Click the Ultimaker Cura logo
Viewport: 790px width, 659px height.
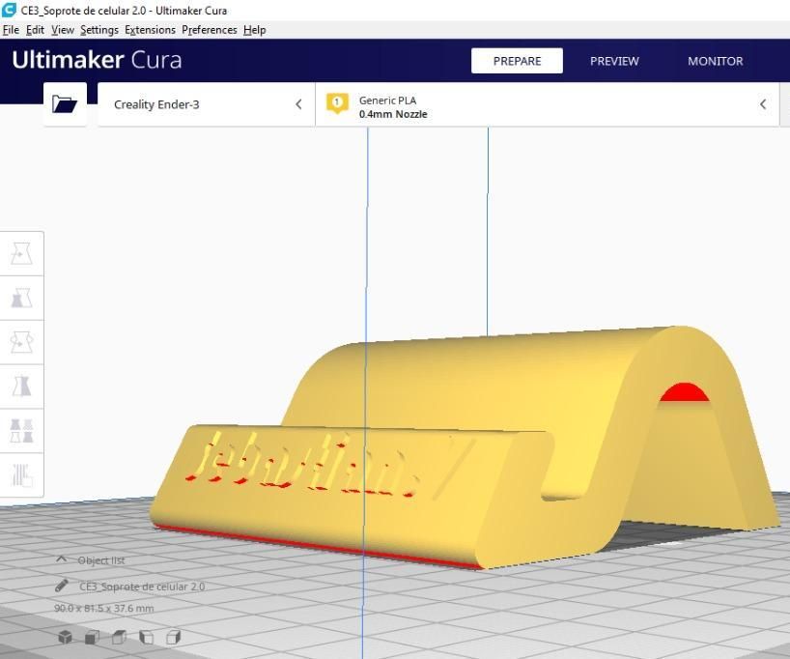[x=97, y=60]
